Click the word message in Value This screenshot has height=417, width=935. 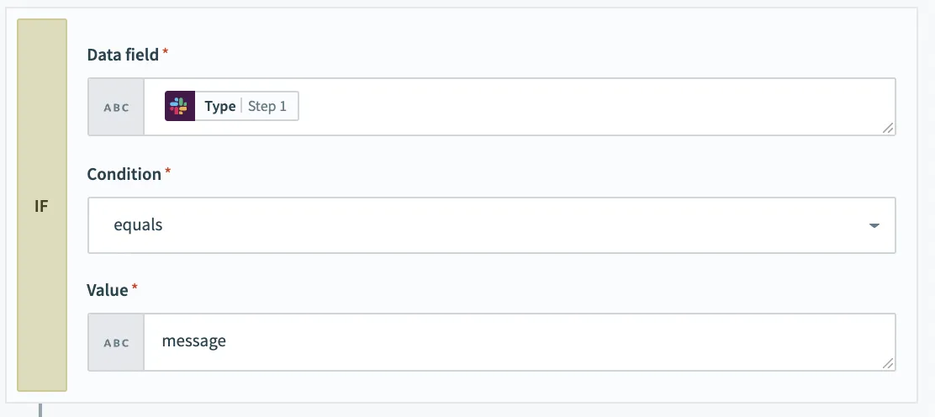(x=193, y=341)
